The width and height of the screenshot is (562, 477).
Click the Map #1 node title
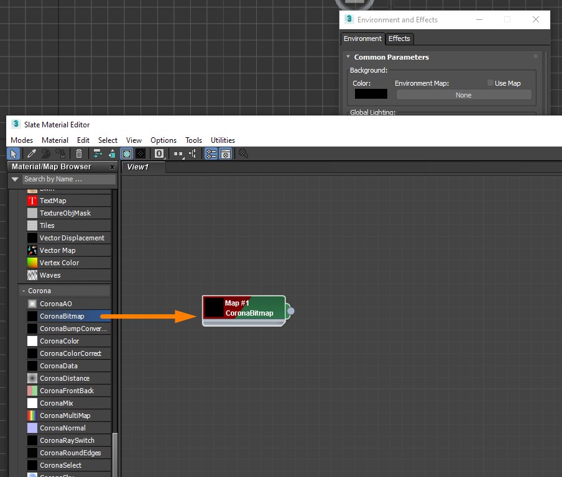tap(237, 303)
